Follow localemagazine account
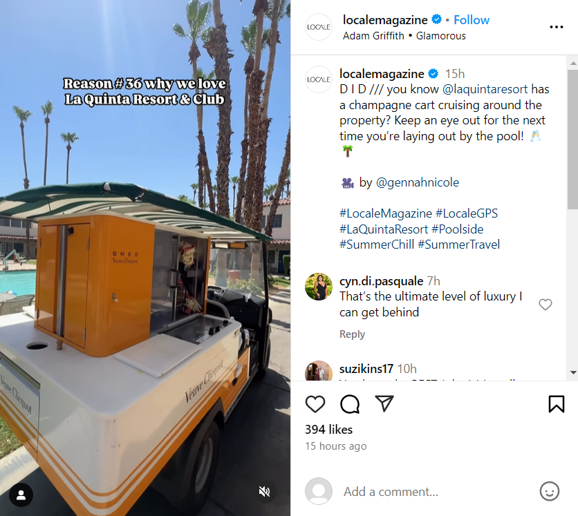The height and width of the screenshot is (516, 578). (x=471, y=20)
